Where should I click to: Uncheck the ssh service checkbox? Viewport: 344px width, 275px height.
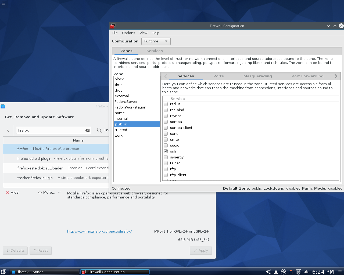(166, 151)
